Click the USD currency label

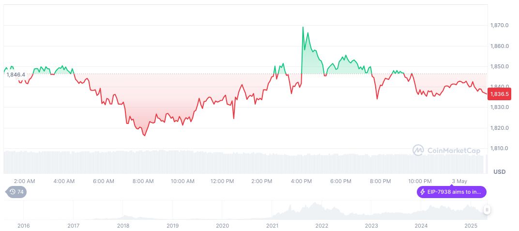click(x=499, y=172)
